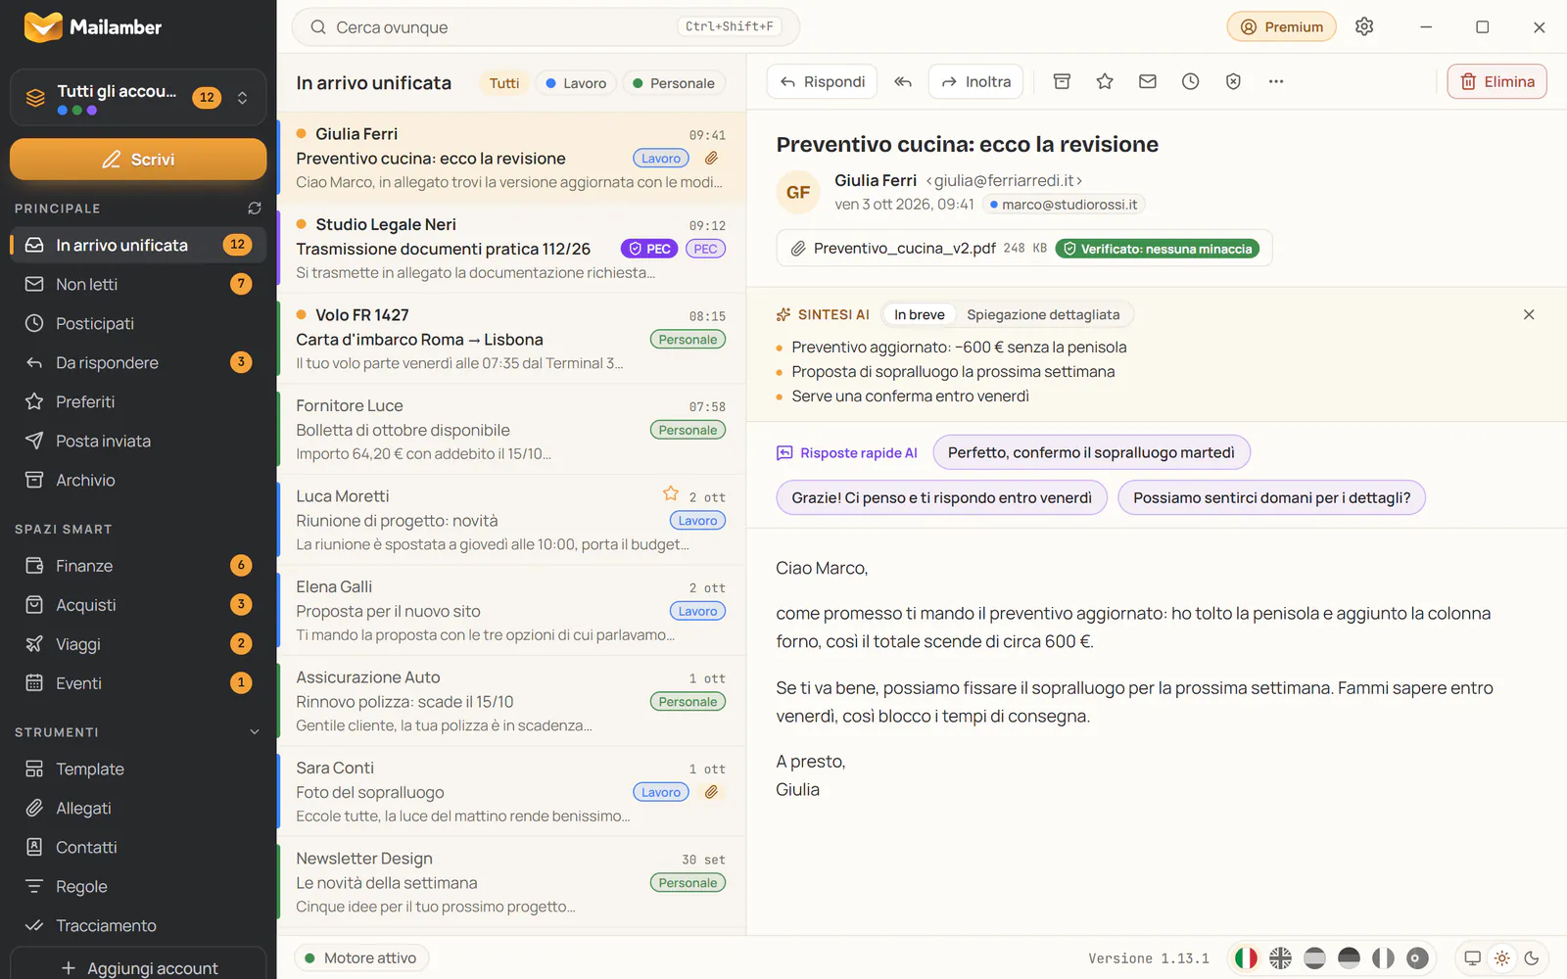Viewport: 1567px width, 979px height.
Task: Snooze the email with clock icon
Action: tap(1190, 81)
